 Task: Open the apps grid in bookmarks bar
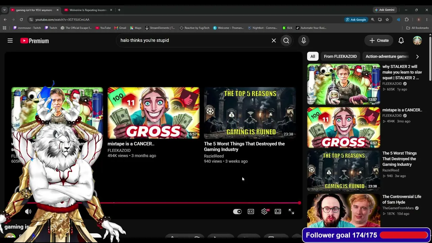pyautogui.click(x=4, y=28)
